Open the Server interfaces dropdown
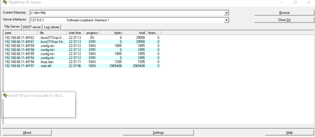Viewport: 315px width, 137px height. (x=227, y=20)
